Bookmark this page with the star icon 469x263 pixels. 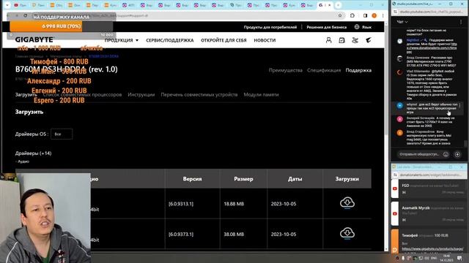(340, 15)
